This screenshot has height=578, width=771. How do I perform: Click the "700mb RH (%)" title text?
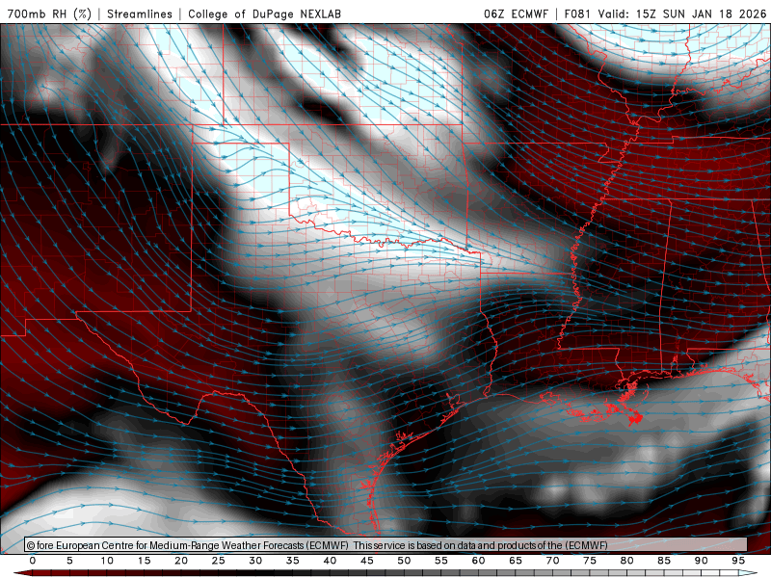49,13
